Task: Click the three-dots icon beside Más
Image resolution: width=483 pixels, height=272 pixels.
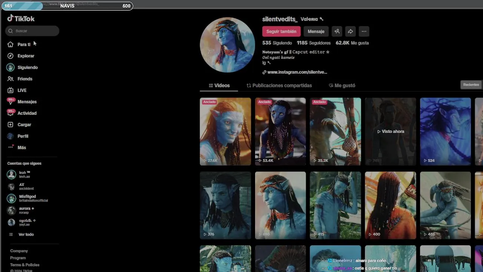Action: [11, 147]
